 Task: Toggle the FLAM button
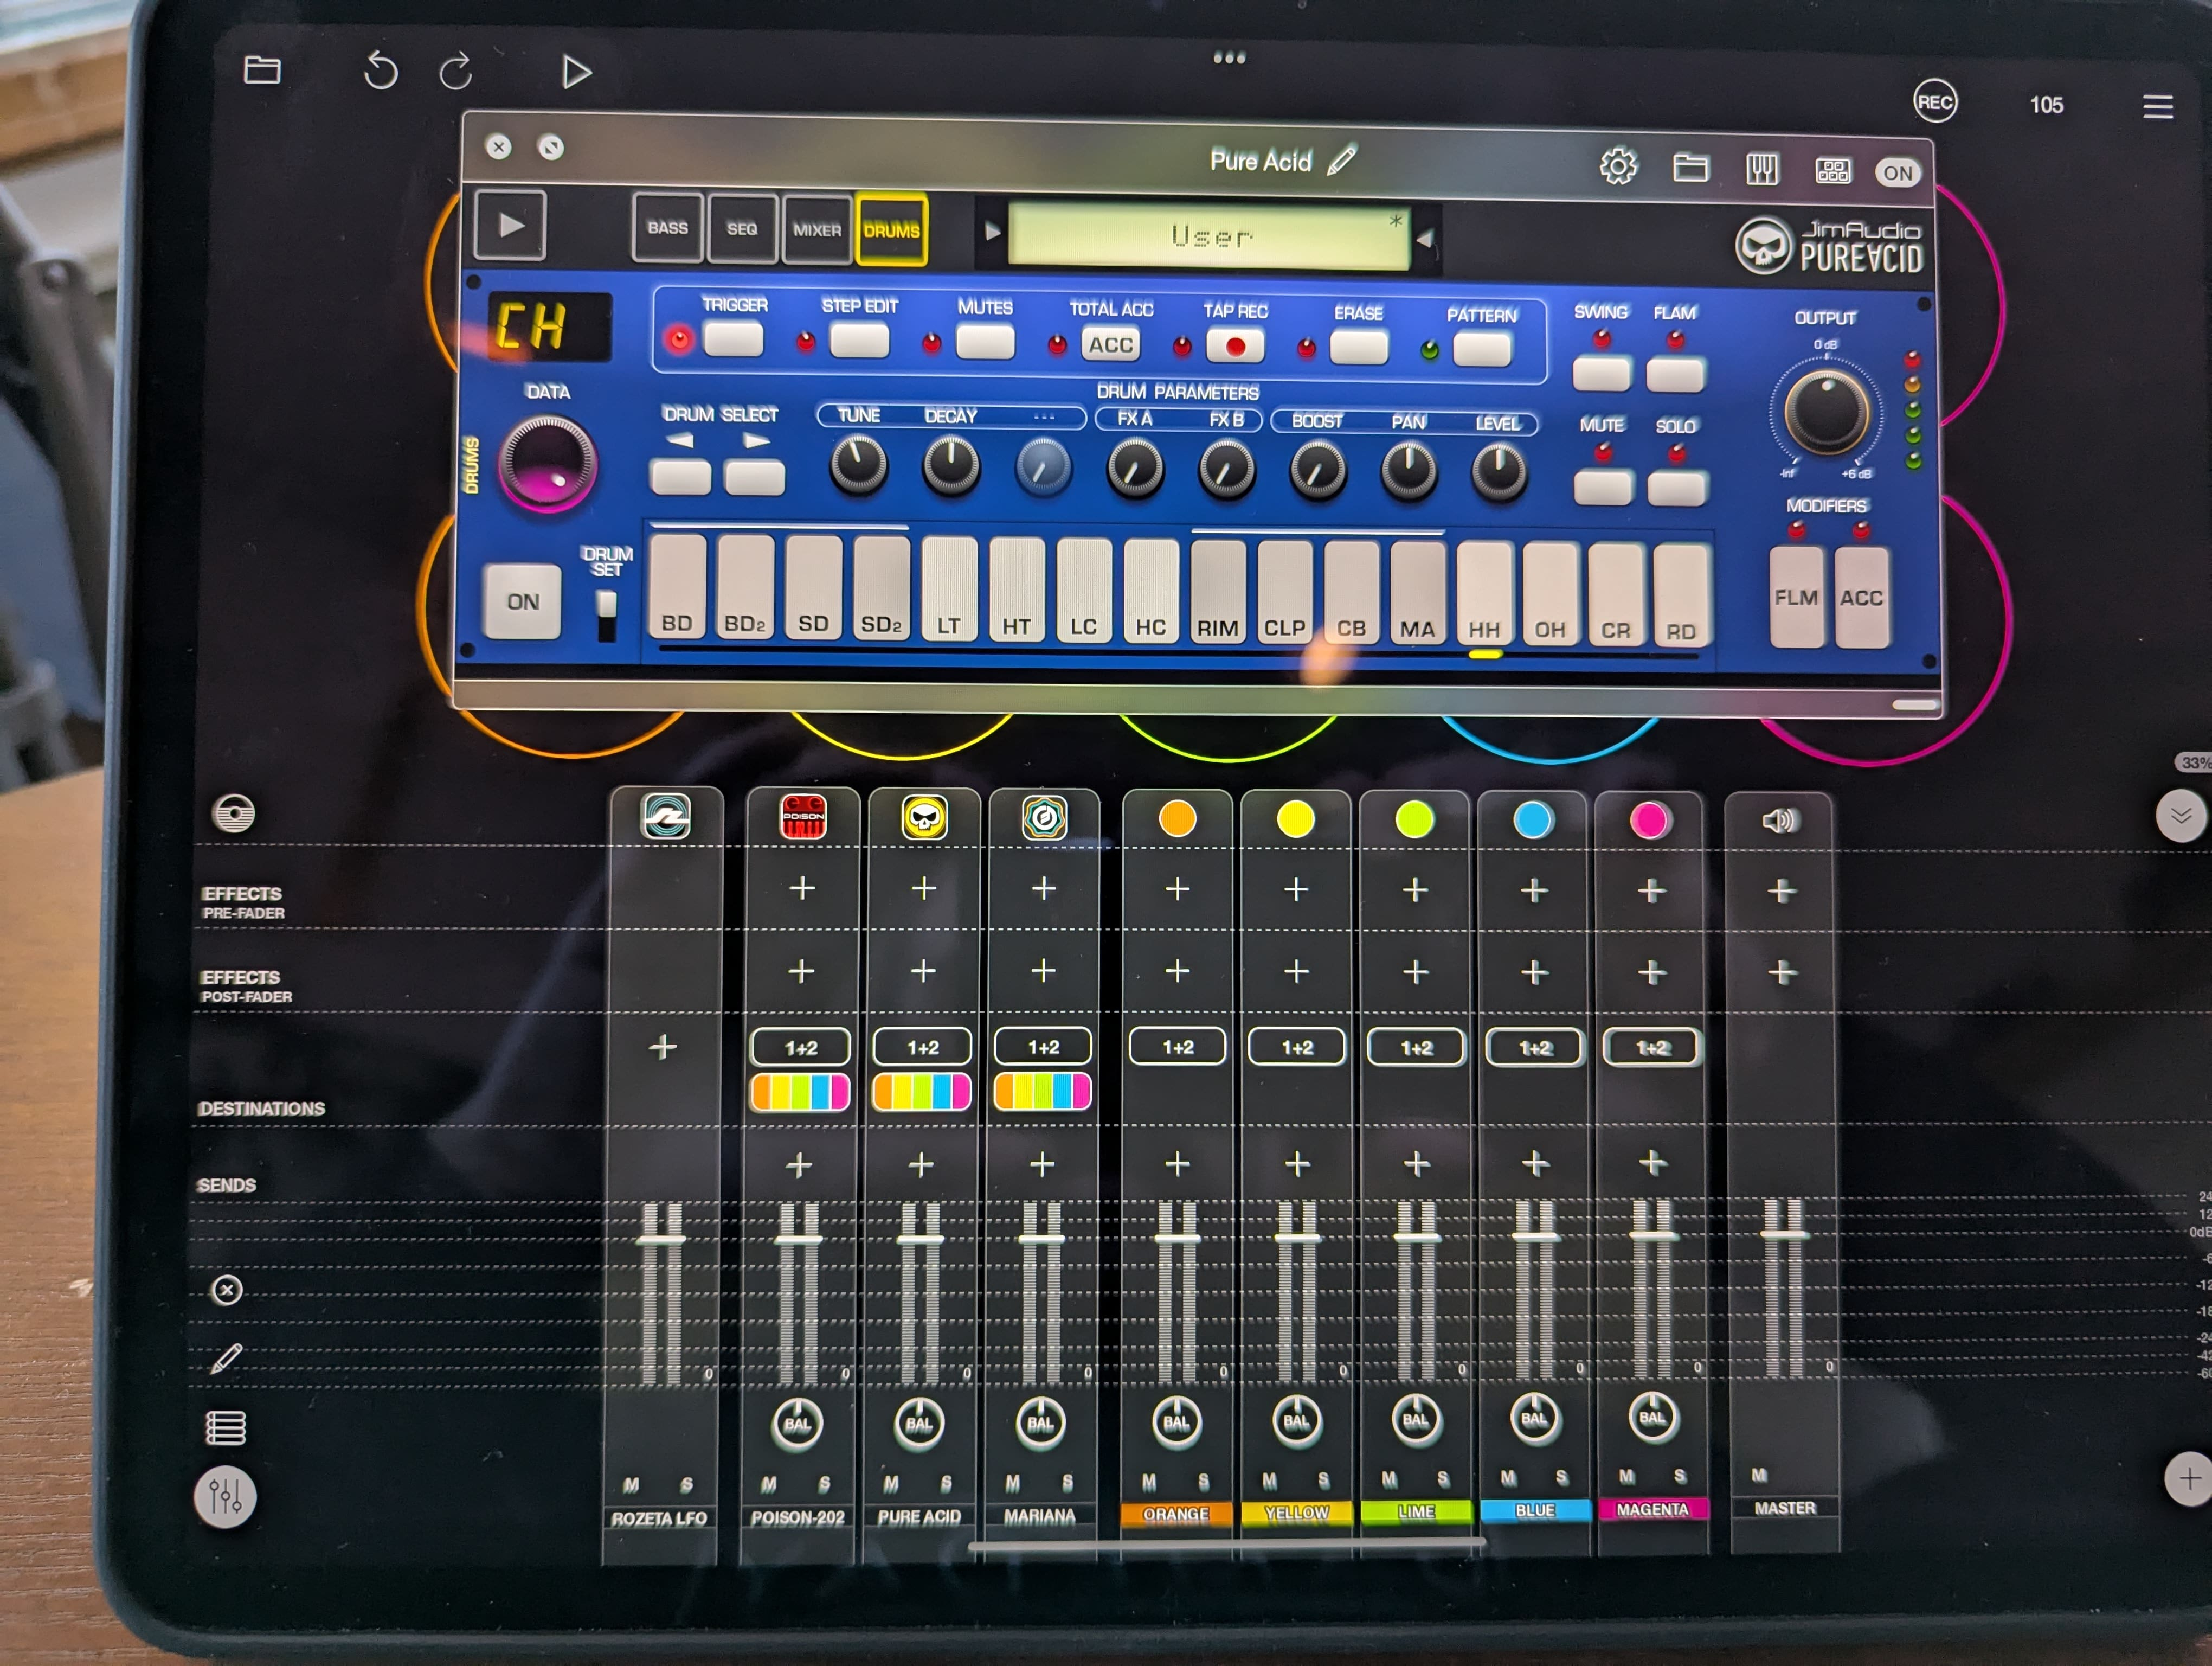pyautogui.click(x=1675, y=375)
